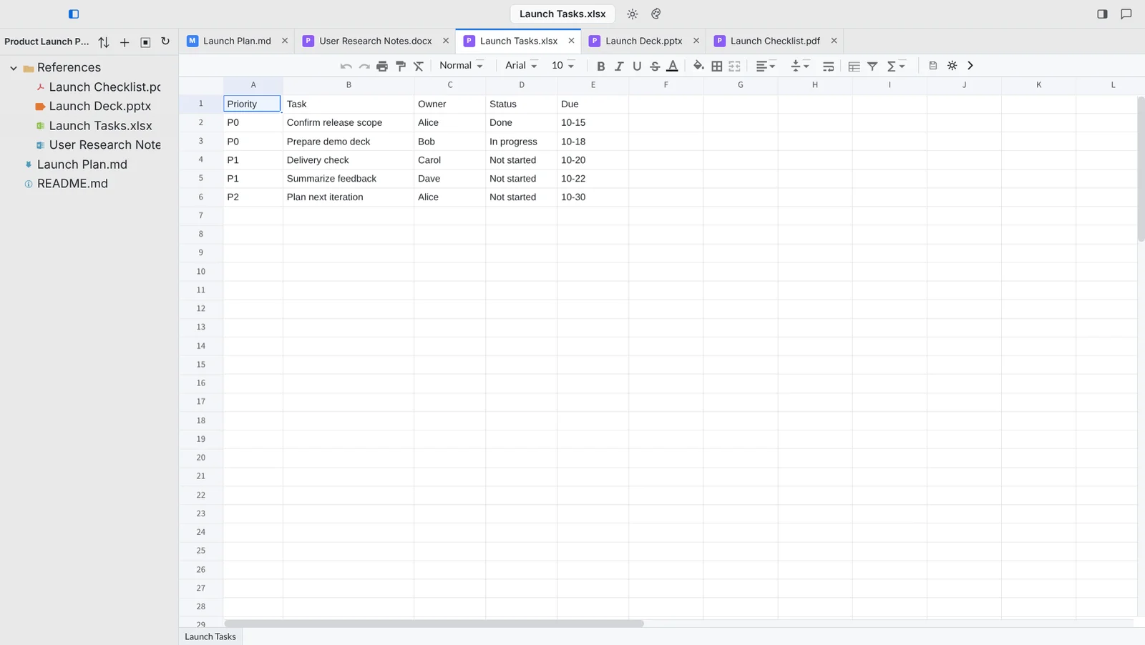Switch theme with the sun icon
Viewport: 1145px width, 645px height.
(x=633, y=14)
